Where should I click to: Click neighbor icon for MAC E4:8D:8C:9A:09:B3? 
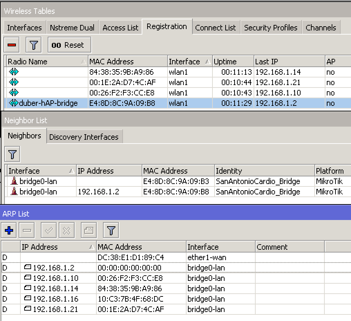coord(14,181)
